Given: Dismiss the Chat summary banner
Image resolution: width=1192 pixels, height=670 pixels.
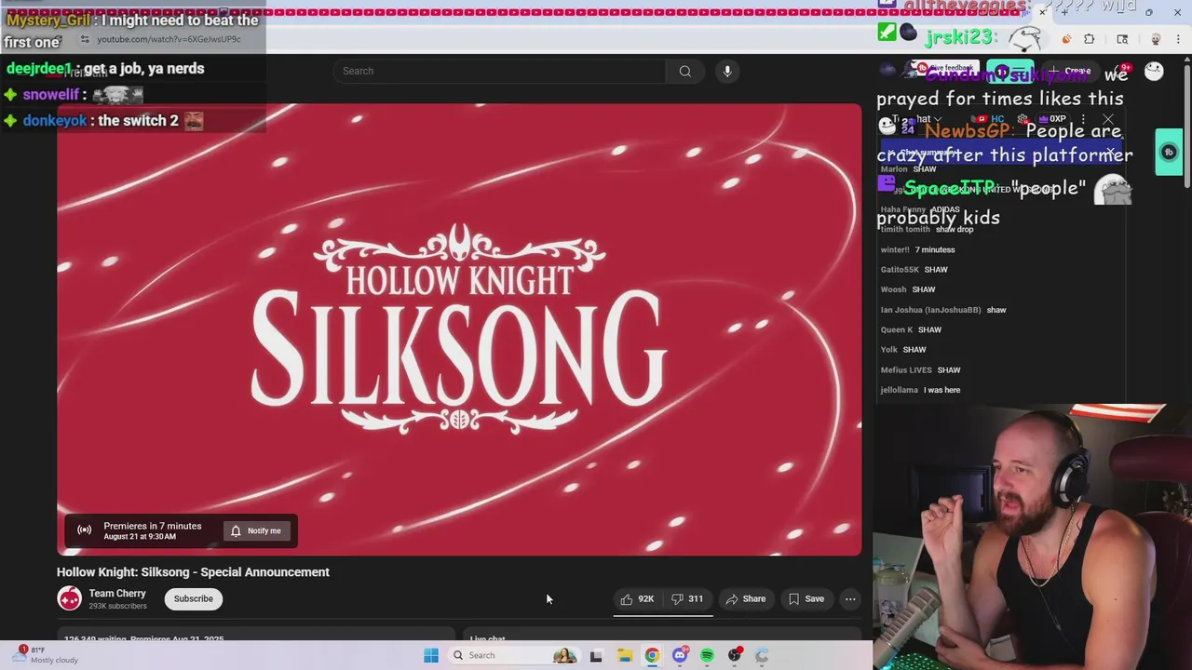Looking at the screenshot, I should point(1110,153).
